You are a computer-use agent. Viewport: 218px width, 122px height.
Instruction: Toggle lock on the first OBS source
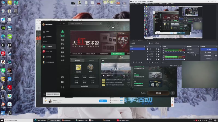pyautogui.click(x=159, y=49)
